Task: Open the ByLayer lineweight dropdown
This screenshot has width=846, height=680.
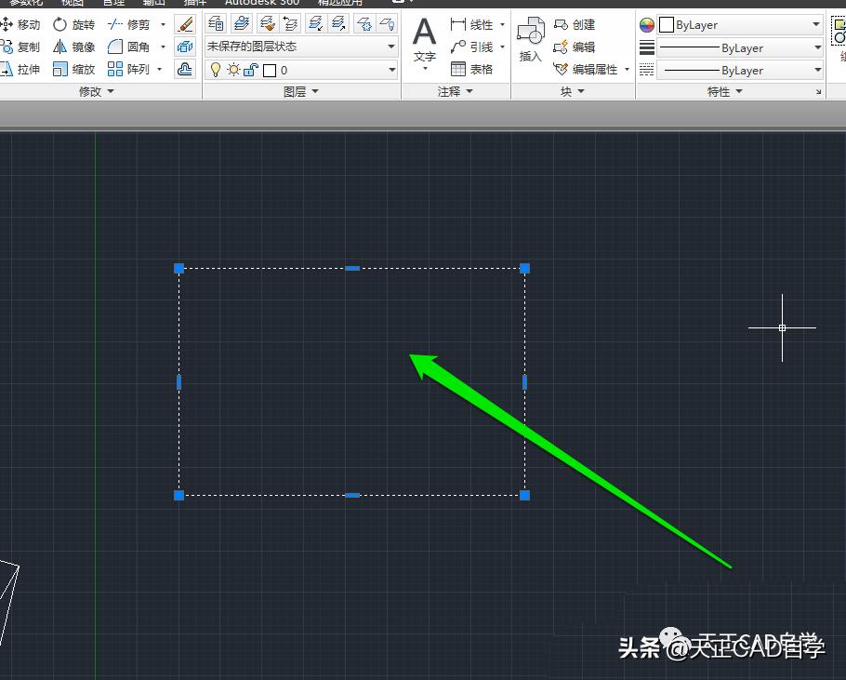Action: (740, 48)
